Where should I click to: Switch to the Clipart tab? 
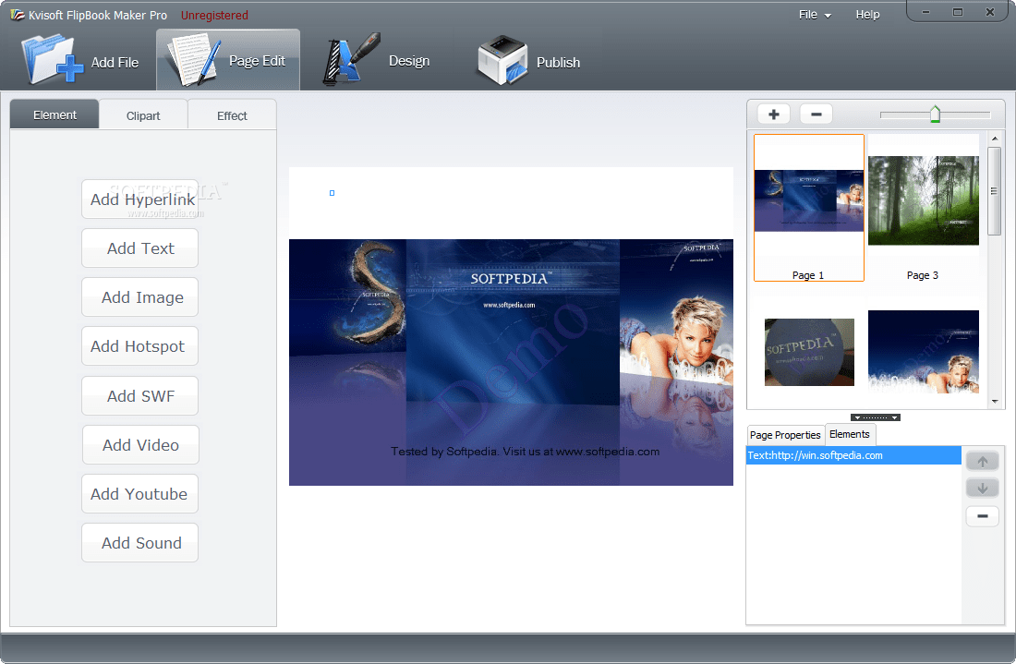point(143,115)
